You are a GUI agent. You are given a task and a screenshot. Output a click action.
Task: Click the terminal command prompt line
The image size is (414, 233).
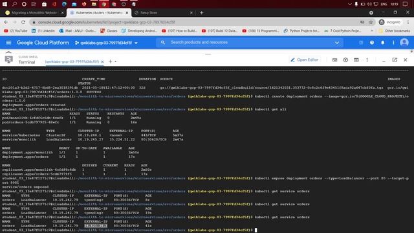point(129,230)
